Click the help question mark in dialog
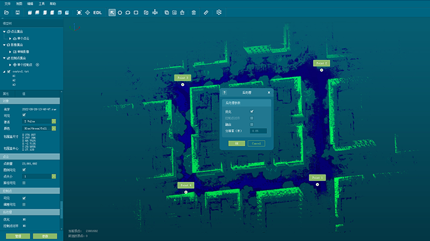Screen dimensions: 430x241 (224, 92)
